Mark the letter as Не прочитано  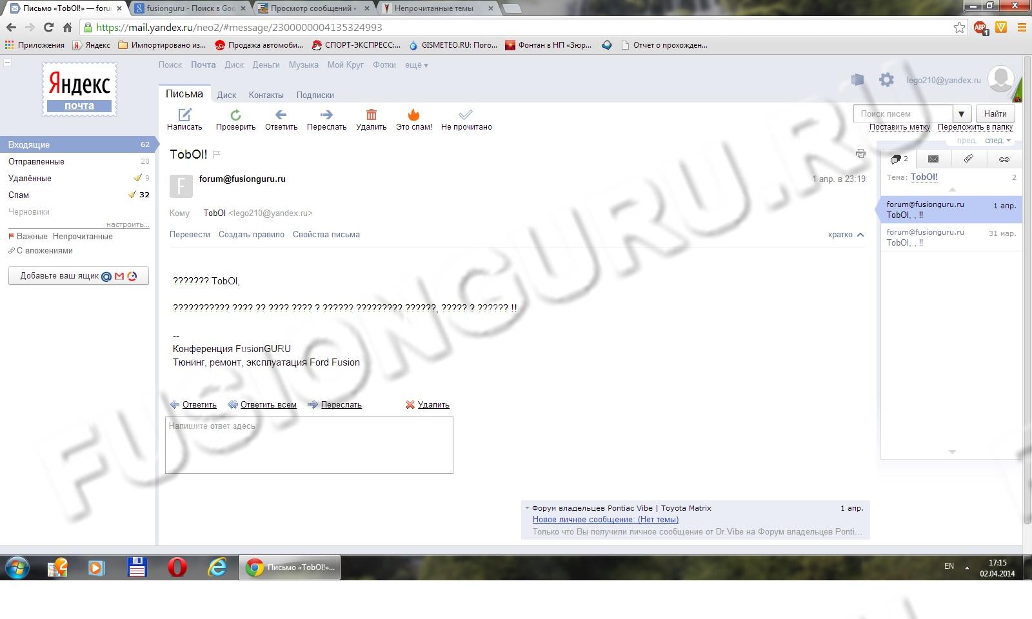[466, 120]
